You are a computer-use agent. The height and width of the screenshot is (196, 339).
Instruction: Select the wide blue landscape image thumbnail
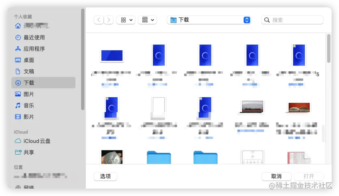[x=112, y=55]
